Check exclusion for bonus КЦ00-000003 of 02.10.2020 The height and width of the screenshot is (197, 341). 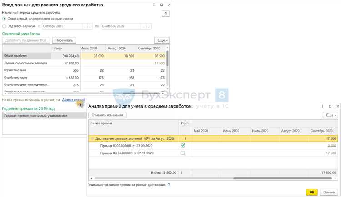coord(183,153)
